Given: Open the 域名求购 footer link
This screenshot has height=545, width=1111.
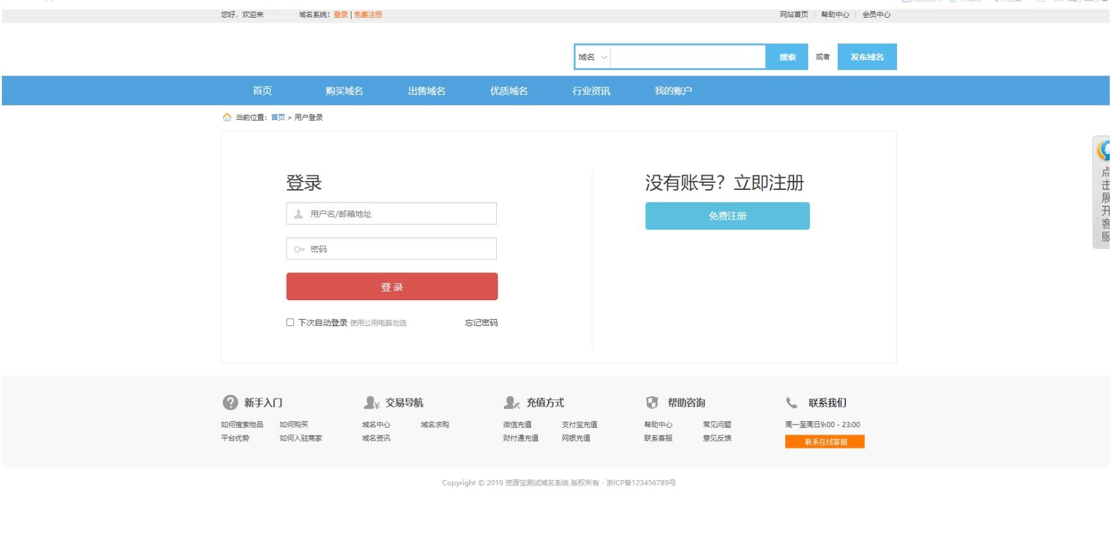Looking at the screenshot, I should pyautogui.click(x=435, y=425).
